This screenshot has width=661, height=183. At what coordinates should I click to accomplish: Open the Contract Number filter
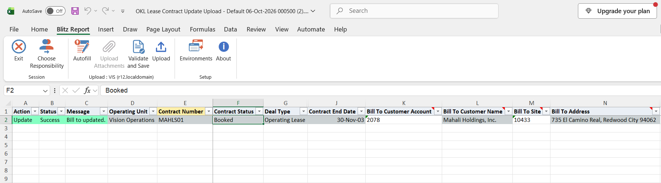(x=209, y=111)
